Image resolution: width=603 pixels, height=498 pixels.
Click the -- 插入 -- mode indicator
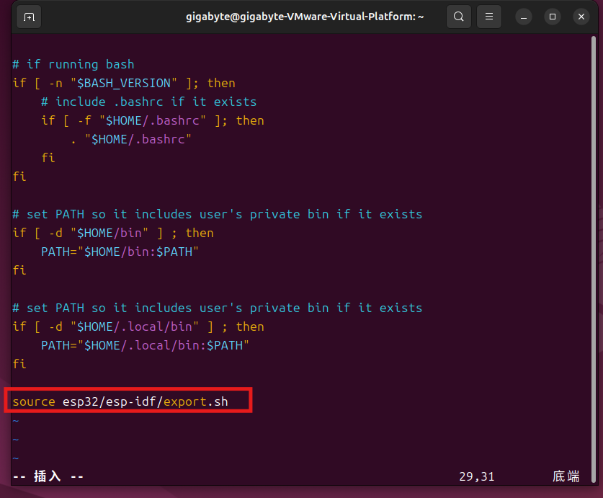pos(47,476)
